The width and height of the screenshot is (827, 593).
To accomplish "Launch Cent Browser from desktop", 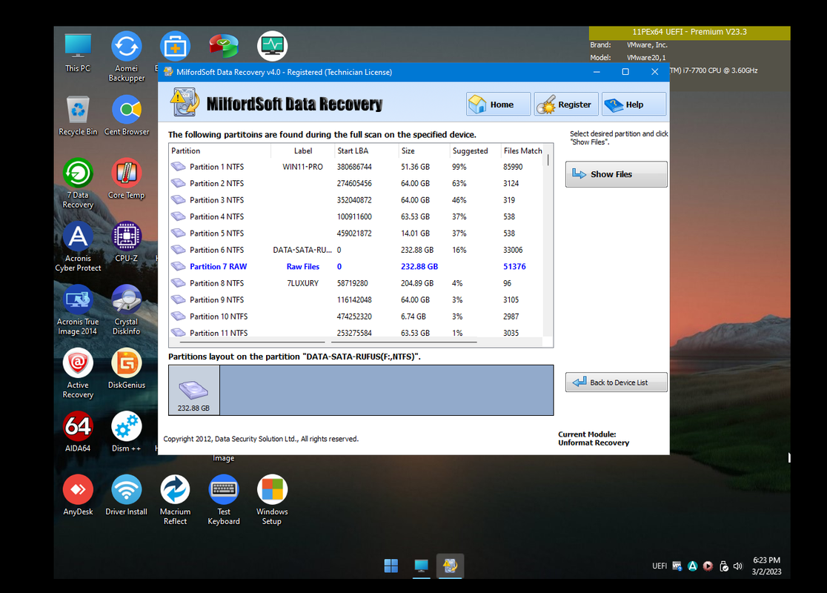I will click(127, 116).
